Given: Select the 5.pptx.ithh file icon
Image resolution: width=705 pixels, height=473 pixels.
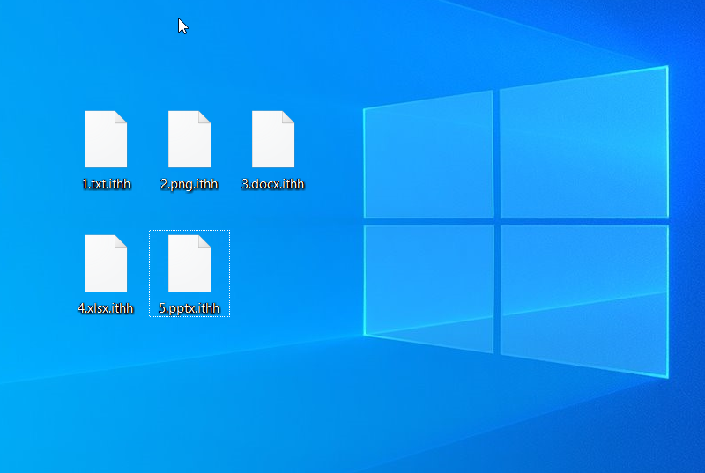Looking at the screenshot, I should coord(189,263).
